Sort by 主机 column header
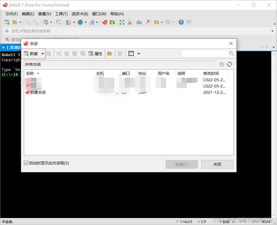The image size is (277, 225). click(x=107, y=74)
